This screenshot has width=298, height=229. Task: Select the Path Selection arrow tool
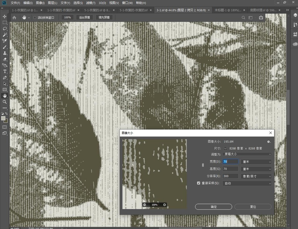tap(5, 84)
